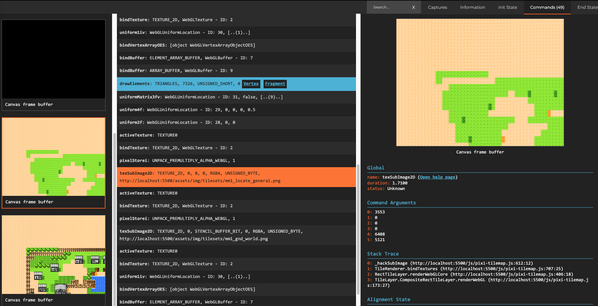Viewport: 598px width, 306px height.
Task: Click the Alignment State section header
Action: 389,299
